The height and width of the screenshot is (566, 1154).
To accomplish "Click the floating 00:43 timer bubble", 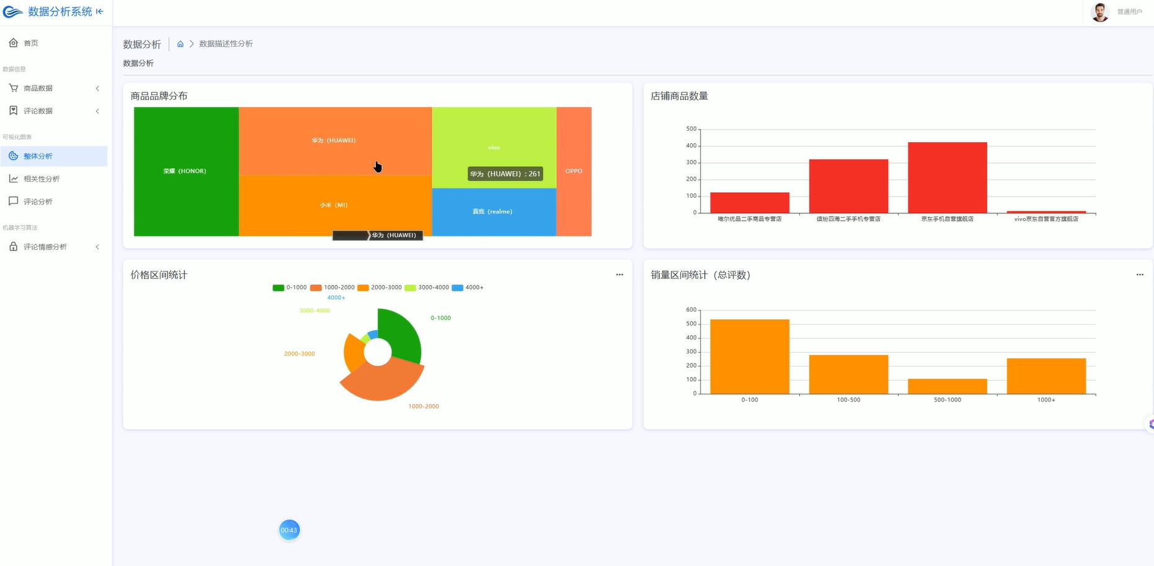I will pos(289,529).
